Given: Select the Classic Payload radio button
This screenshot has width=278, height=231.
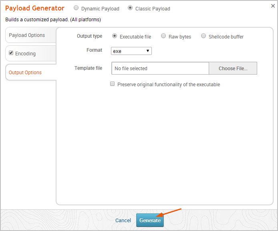Looking at the screenshot, I should (x=130, y=8).
